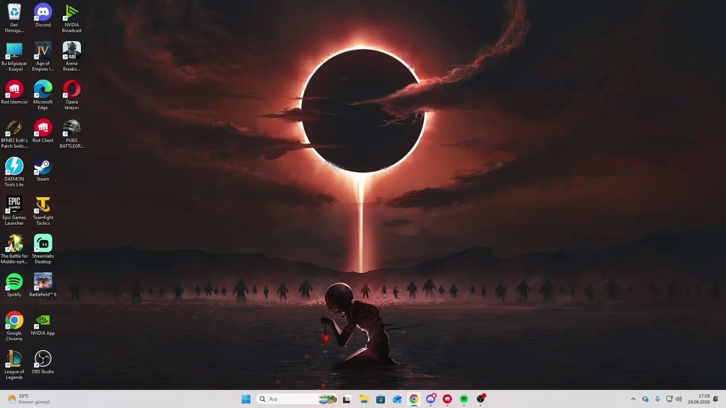Open the notification bell in the tray
This screenshot has height=408, width=726.
pos(716,399)
